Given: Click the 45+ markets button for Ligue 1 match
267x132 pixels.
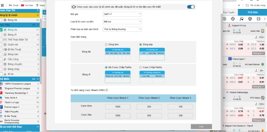Looking at the screenshot, I should pyautogui.click(x=262, y=71).
